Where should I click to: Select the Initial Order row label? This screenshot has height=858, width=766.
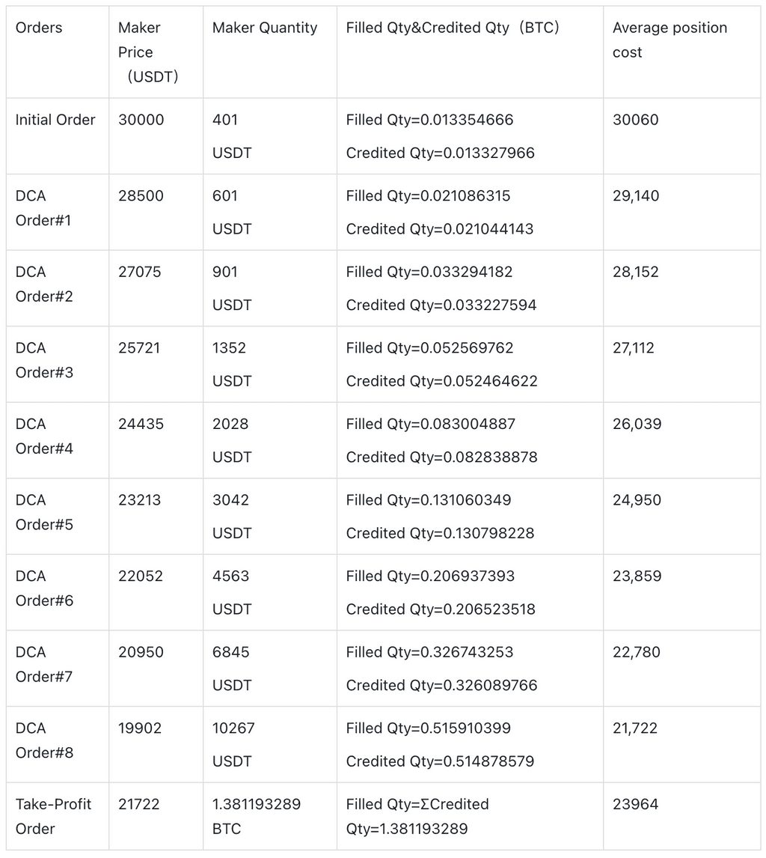click(55, 120)
